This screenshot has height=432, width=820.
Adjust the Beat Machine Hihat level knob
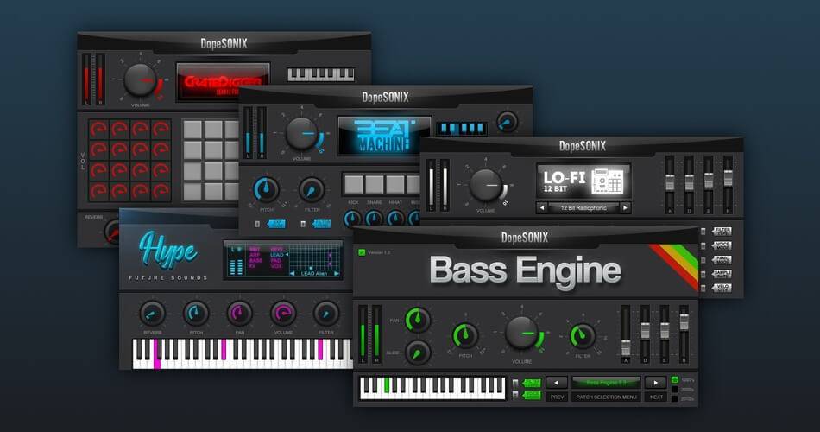395,219
